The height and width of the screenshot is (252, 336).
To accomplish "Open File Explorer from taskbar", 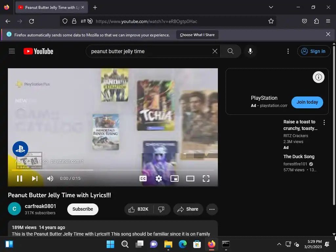I will pos(168,244).
